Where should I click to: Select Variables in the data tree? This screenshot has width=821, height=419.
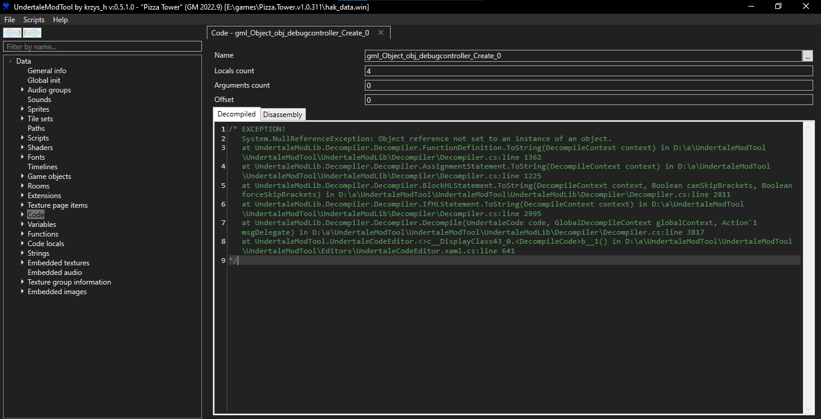click(41, 224)
